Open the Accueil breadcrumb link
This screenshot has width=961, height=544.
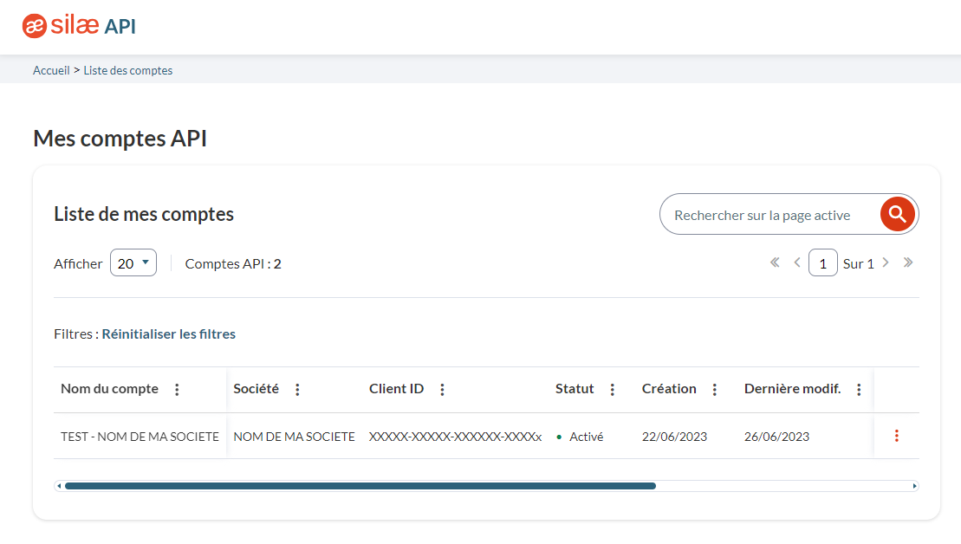[x=51, y=70]
